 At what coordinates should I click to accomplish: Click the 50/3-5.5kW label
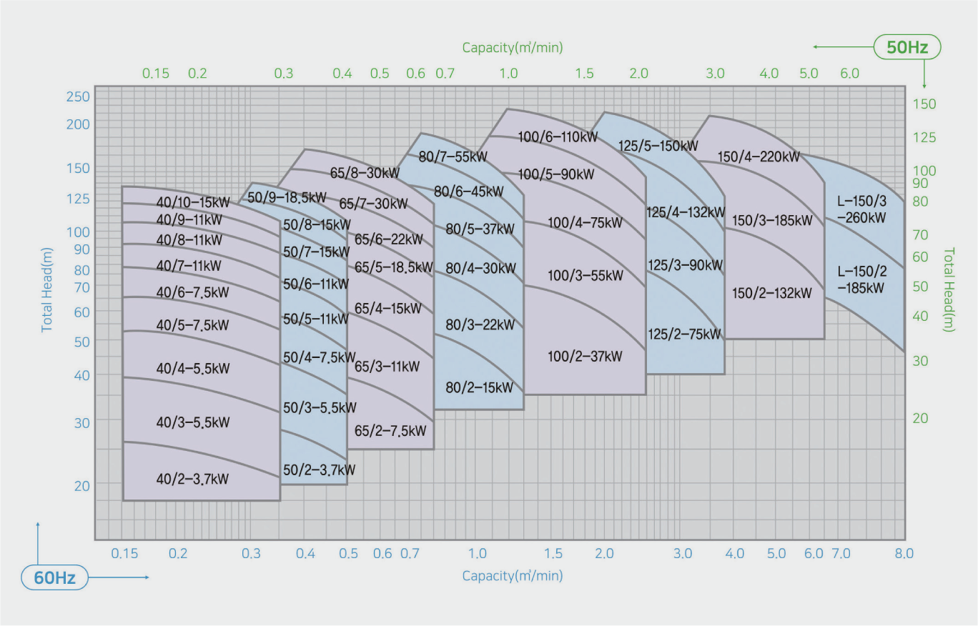point(320,408)
